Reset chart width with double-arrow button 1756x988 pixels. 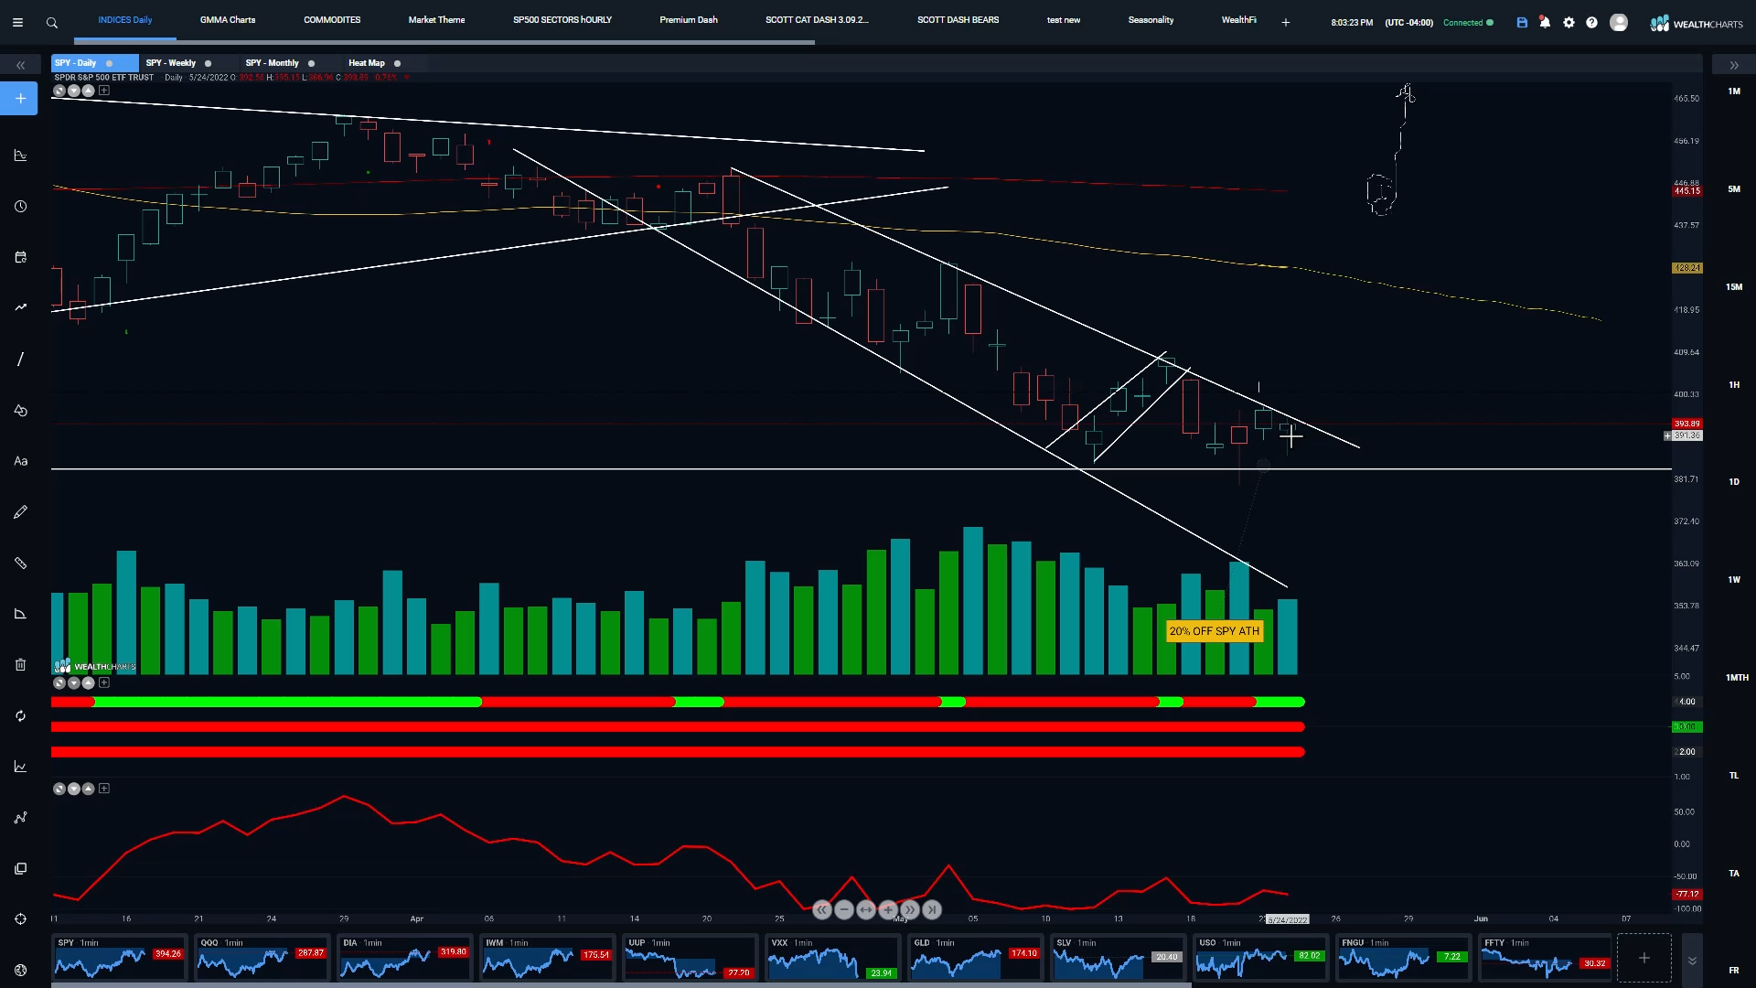[x=866, y=909]
